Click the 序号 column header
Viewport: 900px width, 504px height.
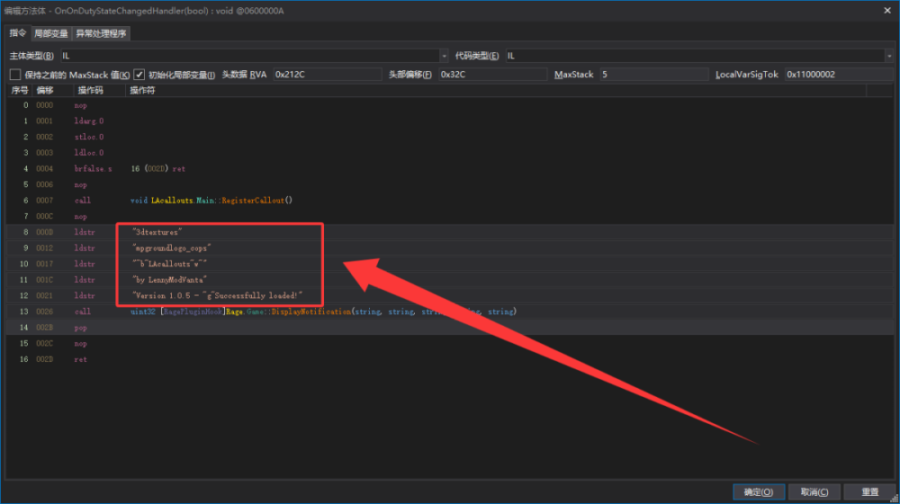click(20, 91)
